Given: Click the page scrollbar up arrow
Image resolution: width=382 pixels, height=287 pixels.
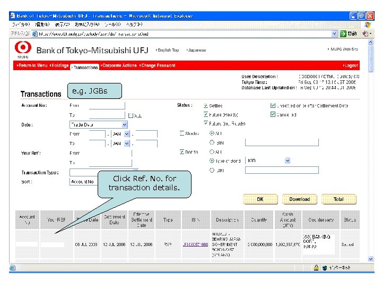Looking at the screenshot, I should coord(370,43).
